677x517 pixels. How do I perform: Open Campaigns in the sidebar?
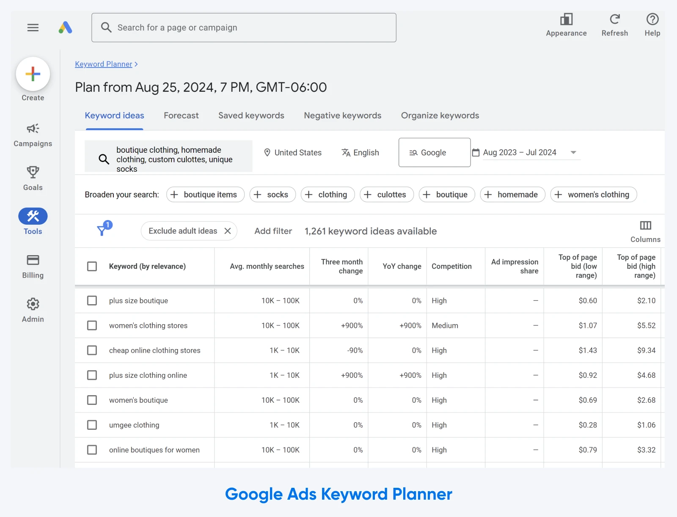pos(33,135)
